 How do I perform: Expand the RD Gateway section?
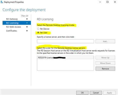27,19
